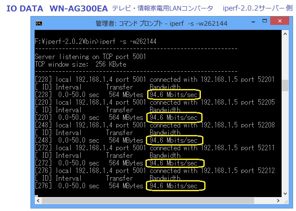Click the command line 'iperf -s -w262144'

tap(128, 41)
